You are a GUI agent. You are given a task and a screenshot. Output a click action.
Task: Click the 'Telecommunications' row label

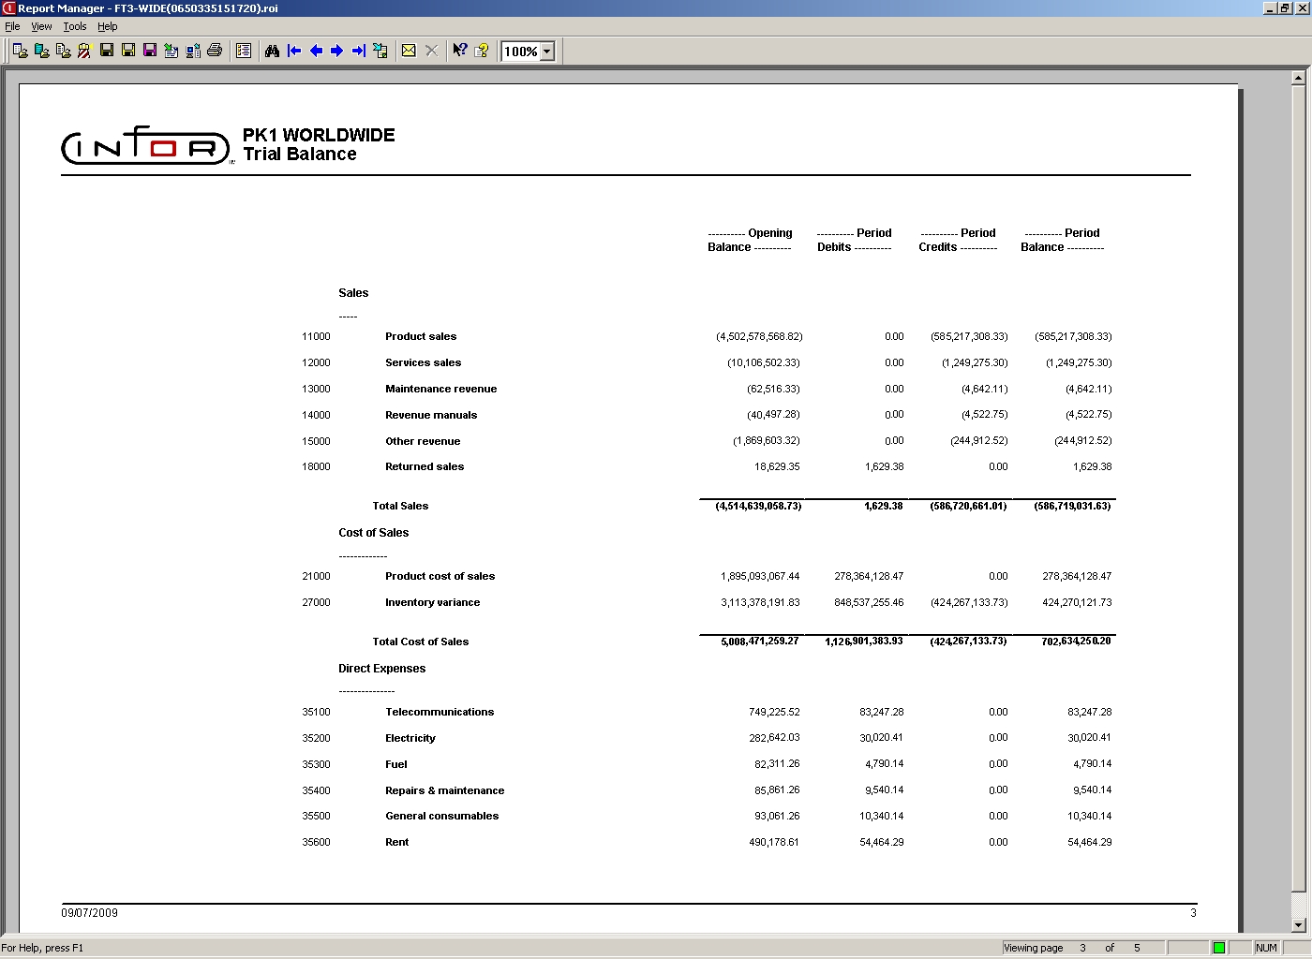click(440, 712)
